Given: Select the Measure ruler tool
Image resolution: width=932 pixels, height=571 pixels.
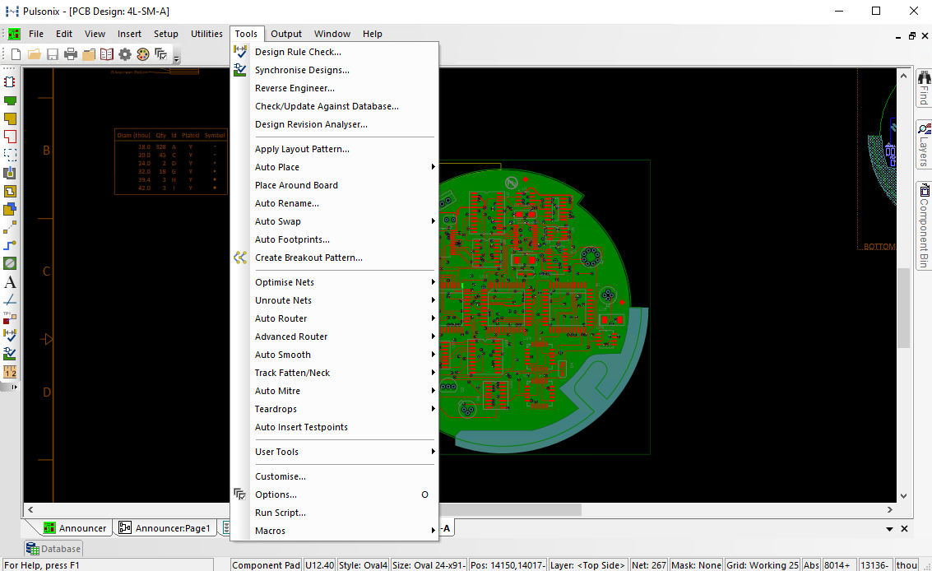Looking at the screenshot, I should (10, 372).
